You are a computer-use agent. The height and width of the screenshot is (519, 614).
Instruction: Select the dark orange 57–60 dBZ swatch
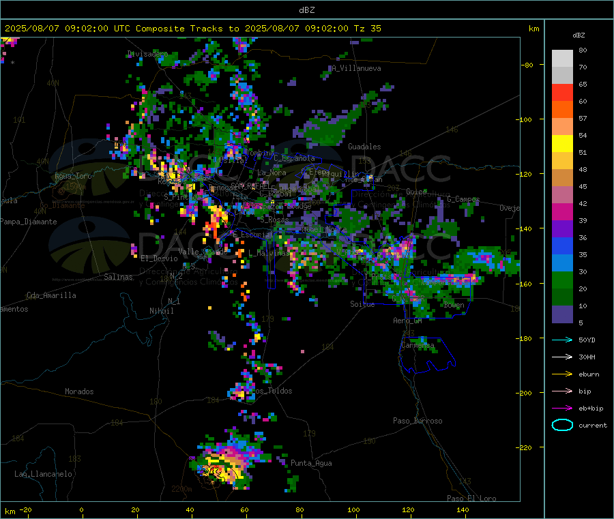tap(562, 110)
